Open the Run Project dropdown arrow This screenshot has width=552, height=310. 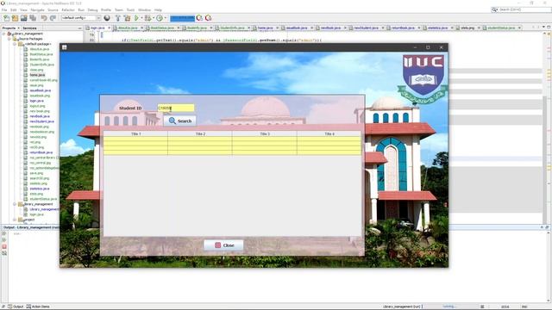pos(141,18)
